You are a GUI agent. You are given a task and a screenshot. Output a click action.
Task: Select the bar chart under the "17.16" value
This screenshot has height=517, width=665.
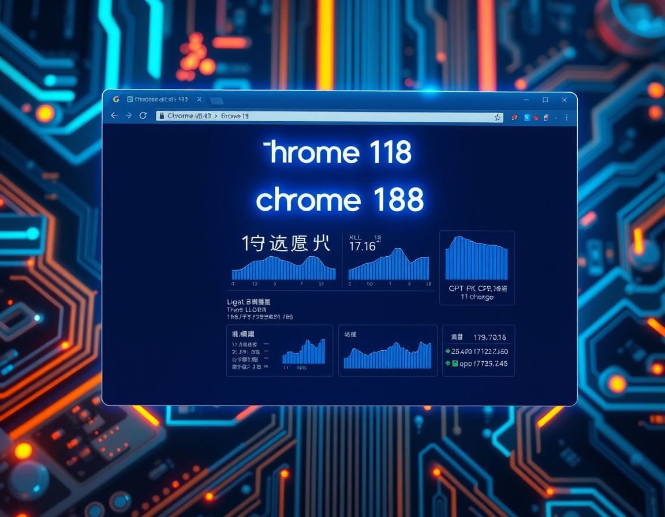coord(389,264)
